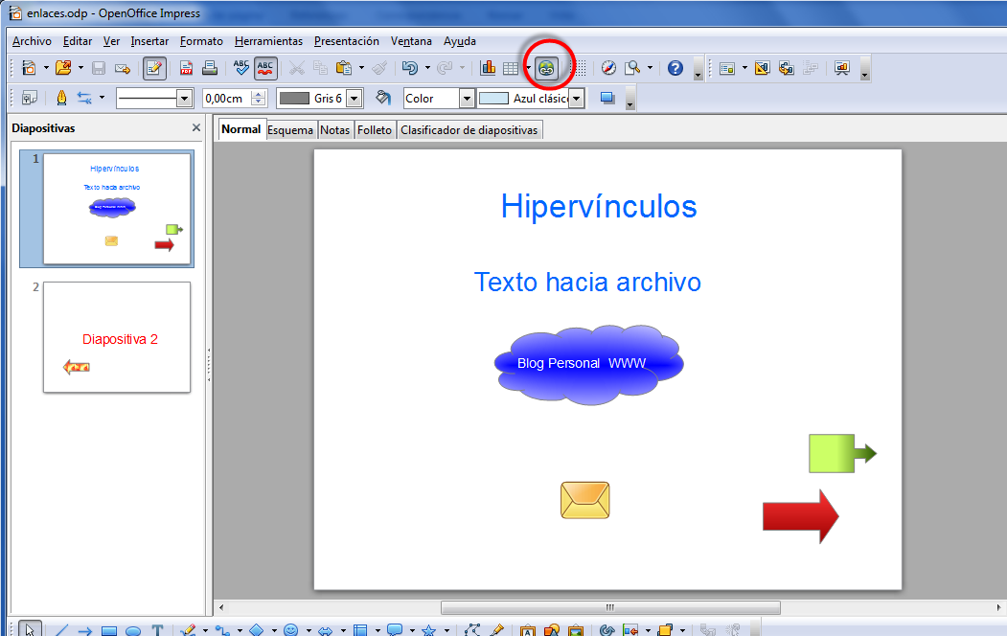Open the Line dialog pen icon
The image size is (1007, 636).
61,99
